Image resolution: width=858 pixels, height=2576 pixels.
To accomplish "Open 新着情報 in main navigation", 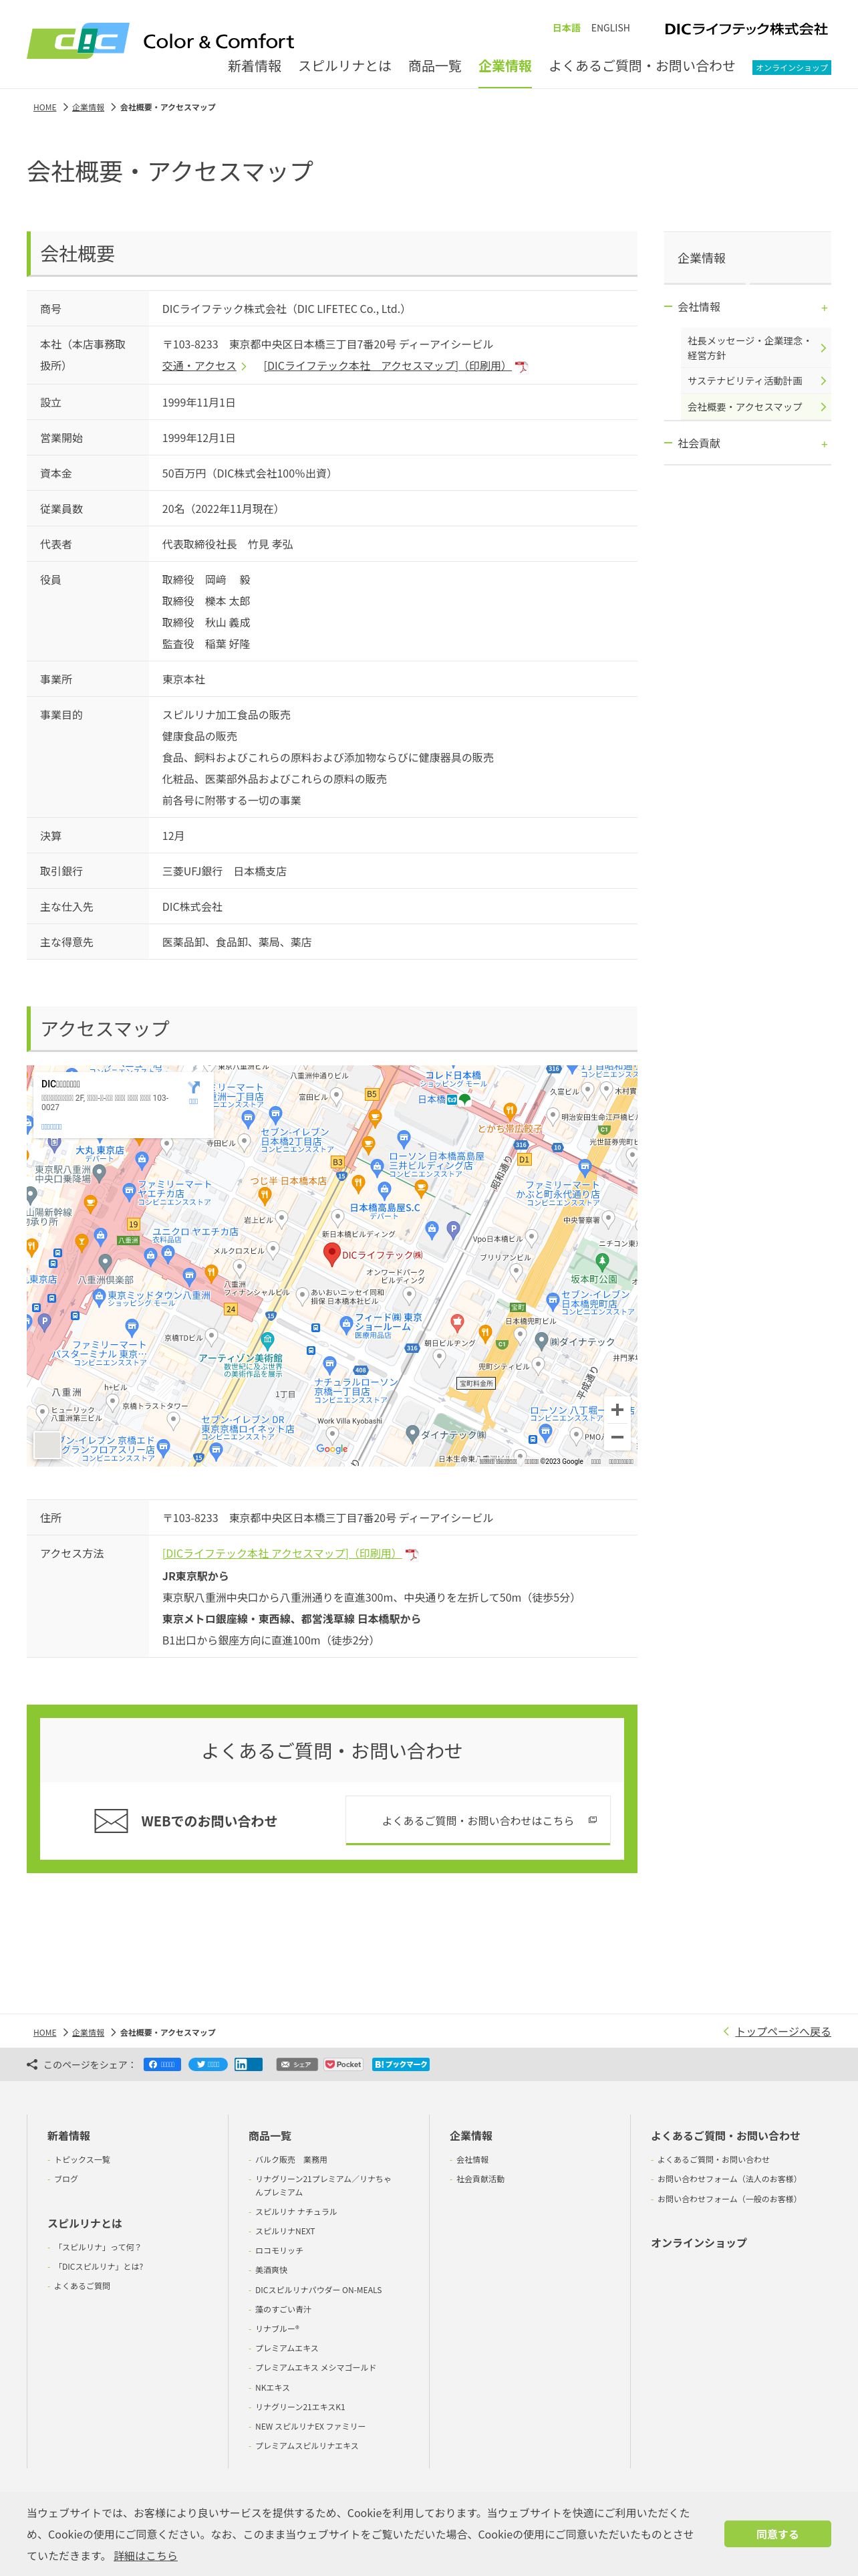I will point(255,66).
